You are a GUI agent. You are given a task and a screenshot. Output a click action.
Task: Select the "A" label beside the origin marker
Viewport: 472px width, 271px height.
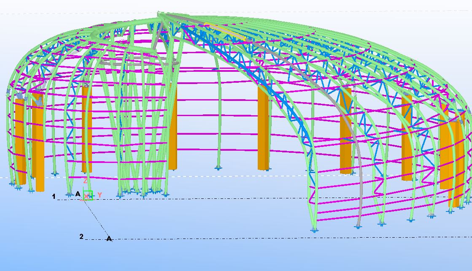[x=78, y=194]
